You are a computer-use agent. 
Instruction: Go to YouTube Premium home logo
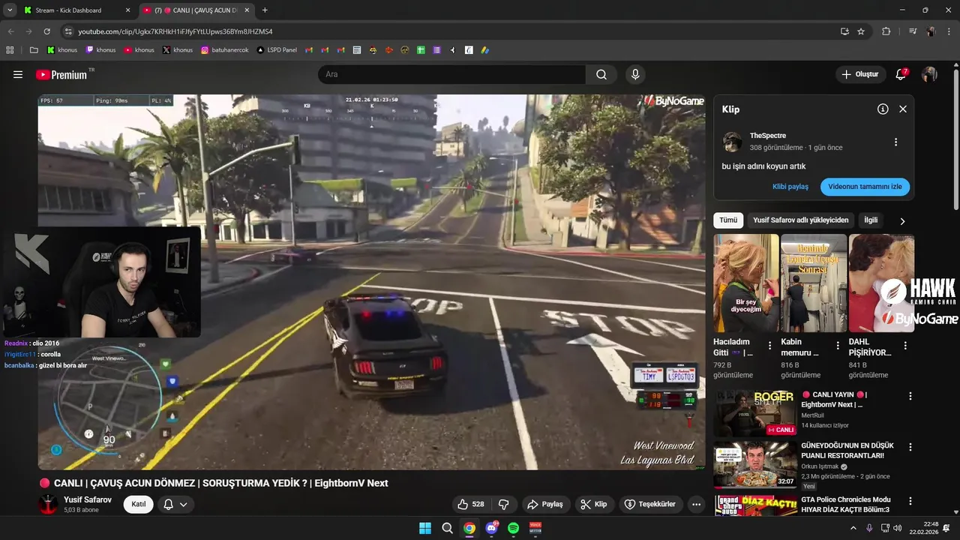pyautogui.click(x=61, y=74)
